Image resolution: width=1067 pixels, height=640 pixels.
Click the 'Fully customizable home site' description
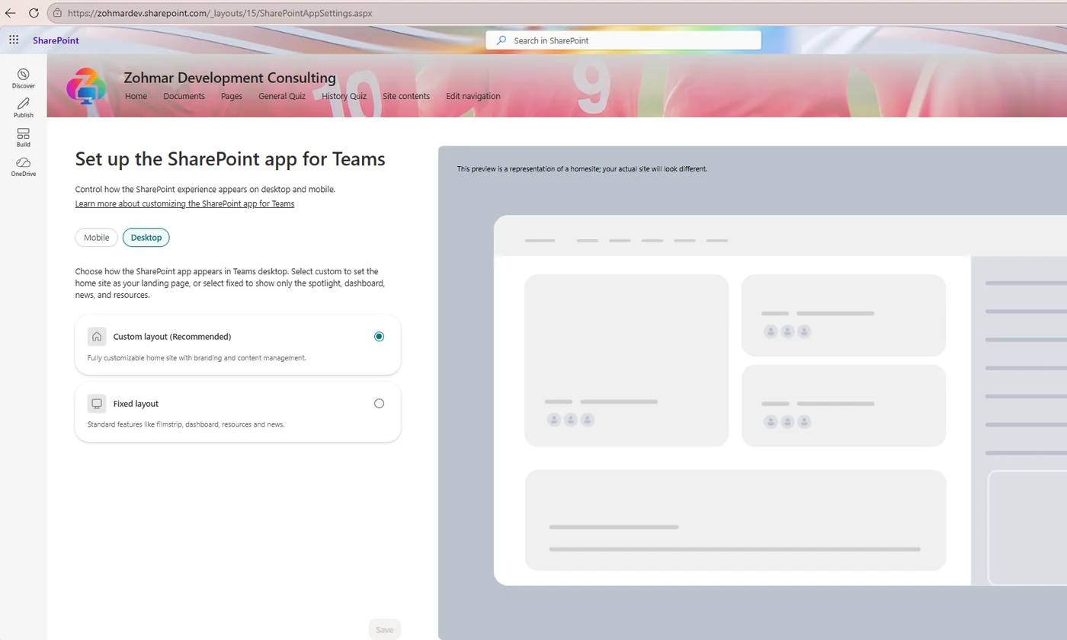click(x=197, y=357)
